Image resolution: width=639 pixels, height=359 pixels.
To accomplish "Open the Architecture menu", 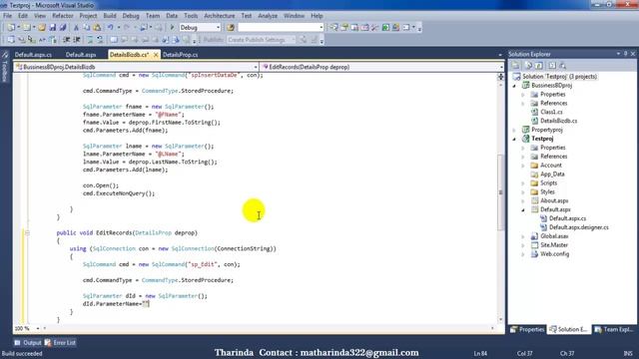I will tap(220, 16).
